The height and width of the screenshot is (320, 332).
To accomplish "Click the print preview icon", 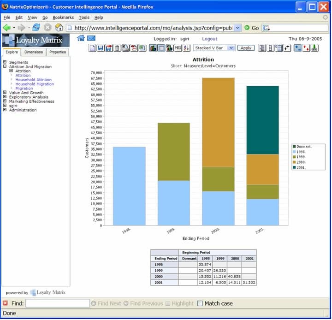I will coord(125,48).
